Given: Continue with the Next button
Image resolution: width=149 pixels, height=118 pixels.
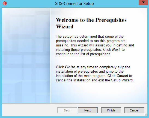Looking at the screenshot, I should pyautogui.click(x=88, y=110).
